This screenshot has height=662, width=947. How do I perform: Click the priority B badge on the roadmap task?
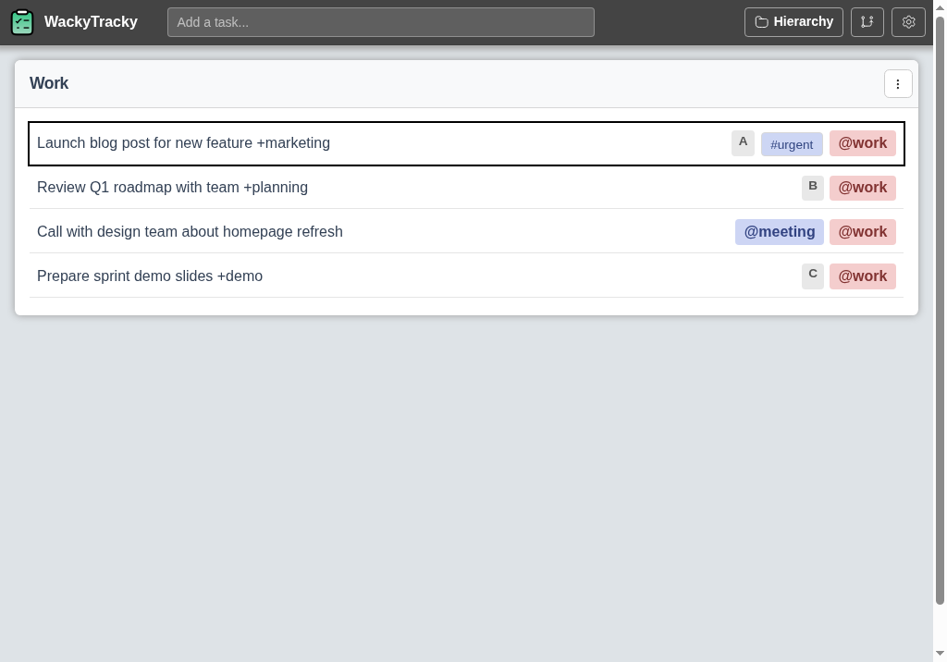tap(813, 187)
